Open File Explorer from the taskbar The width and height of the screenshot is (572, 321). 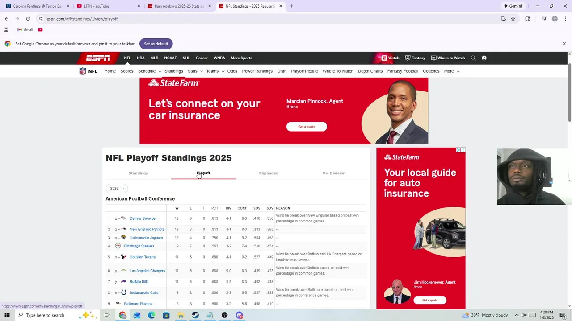tap(181, 315)
